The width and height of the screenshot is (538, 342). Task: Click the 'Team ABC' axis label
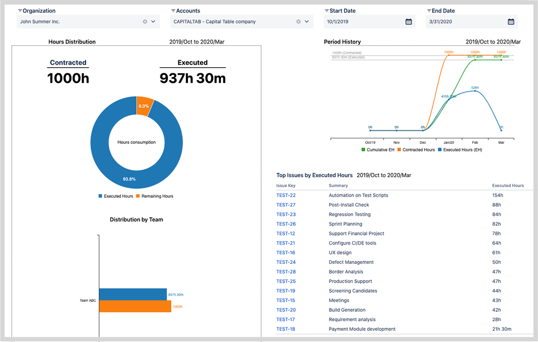pyautogui.click(x=88, y=301)
